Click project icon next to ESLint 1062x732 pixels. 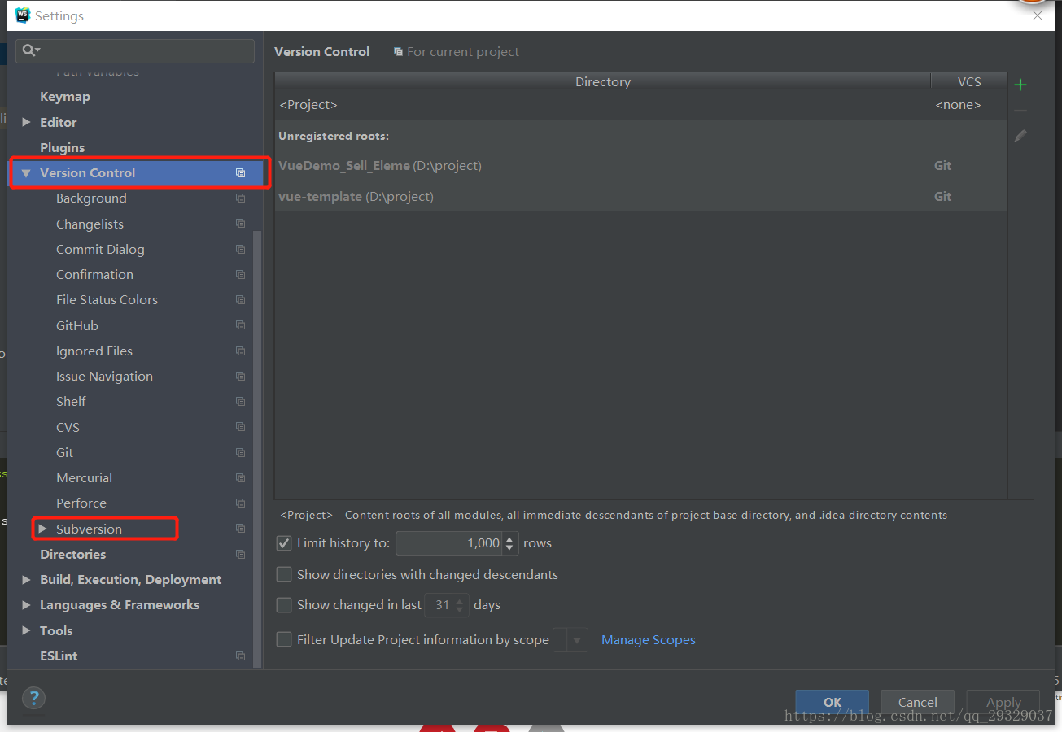[240, 656]
